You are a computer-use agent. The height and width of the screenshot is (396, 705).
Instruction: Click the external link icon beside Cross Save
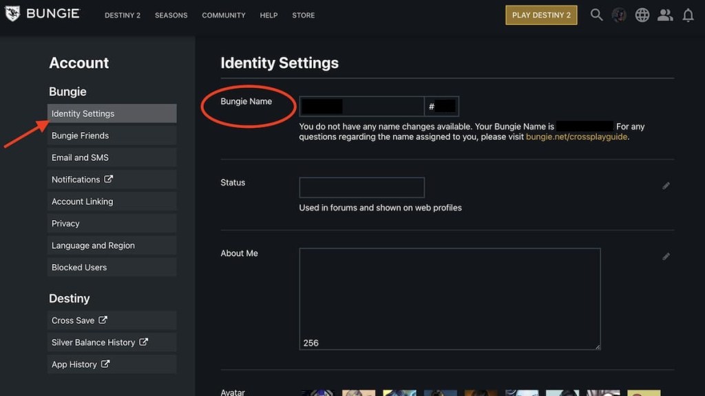click(x=103, y=320)
